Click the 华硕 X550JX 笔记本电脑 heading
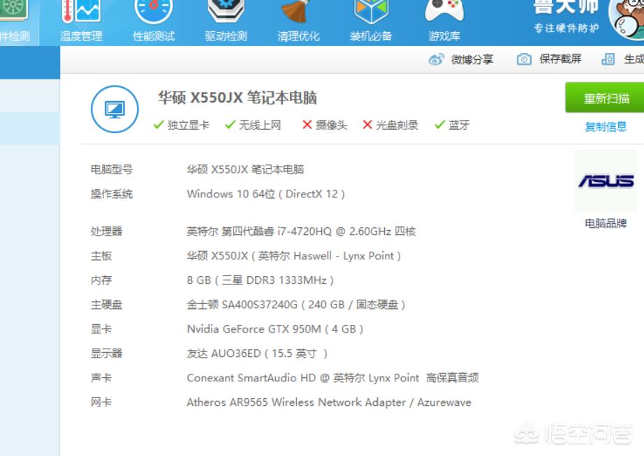The image size is (644, 456). point(237,98)
